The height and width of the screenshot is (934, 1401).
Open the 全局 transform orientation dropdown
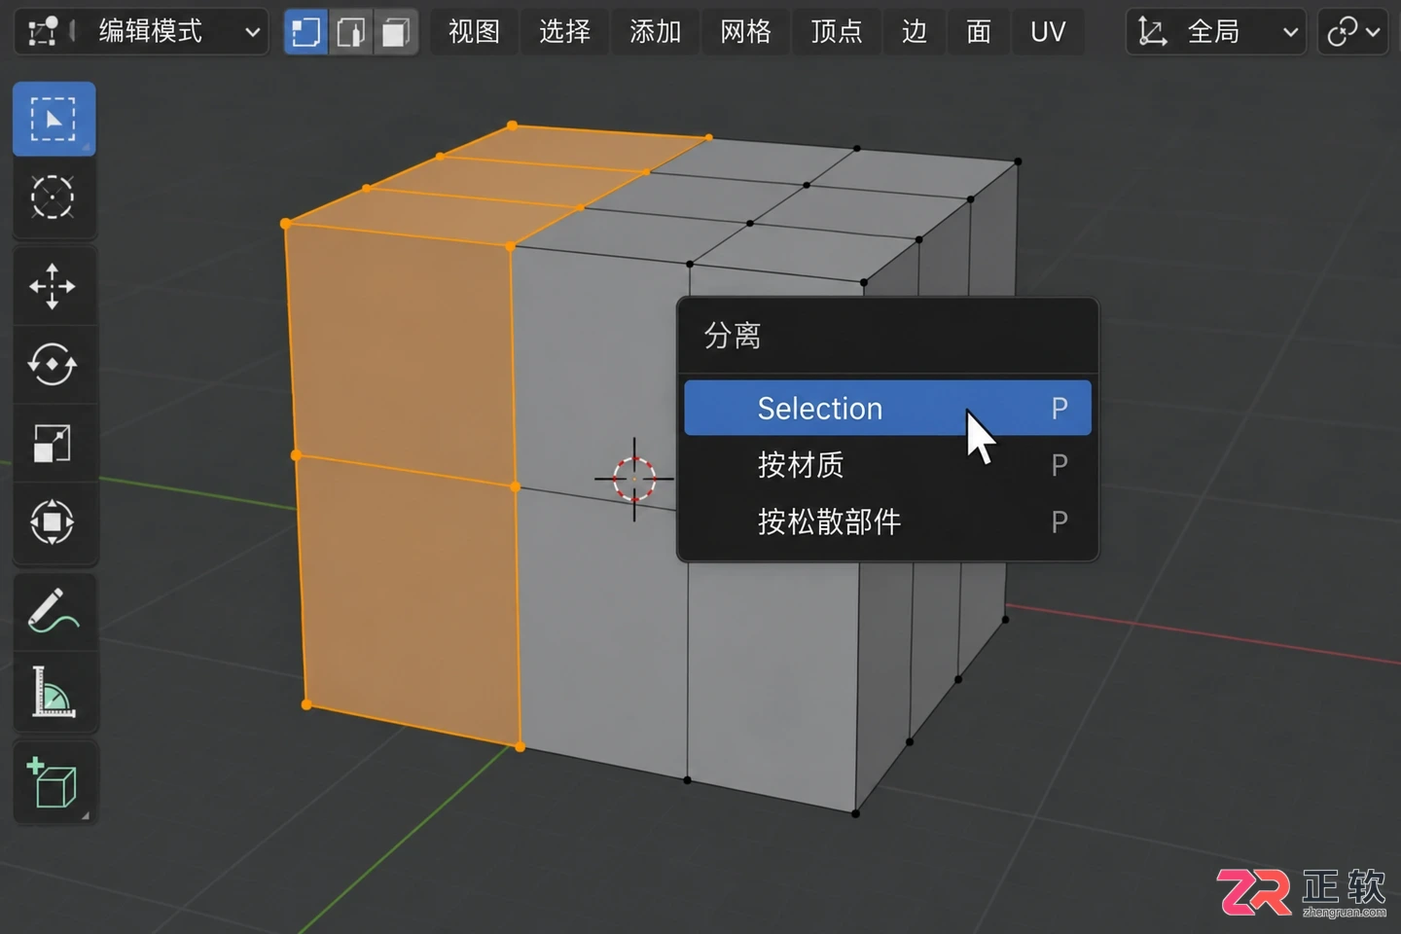pos(1216,32)
